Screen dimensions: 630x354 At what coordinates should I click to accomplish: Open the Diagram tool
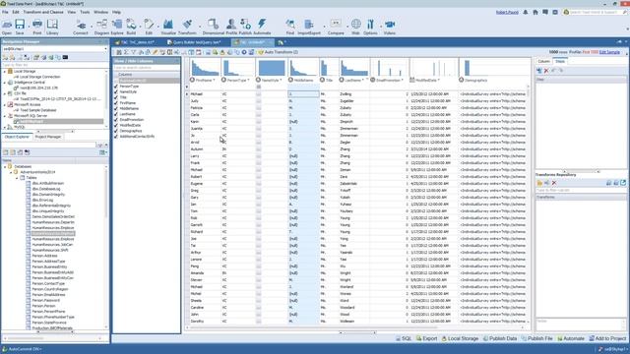(x=101, y=27)
